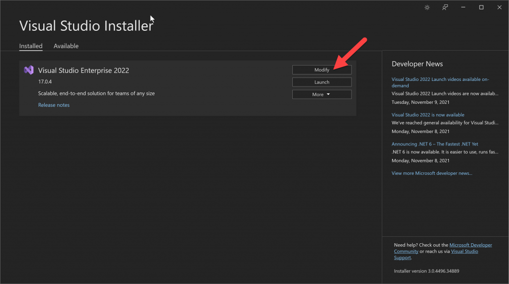Click the Visual Studio Installer title
The image size is (509, 284).
[86, 26]
